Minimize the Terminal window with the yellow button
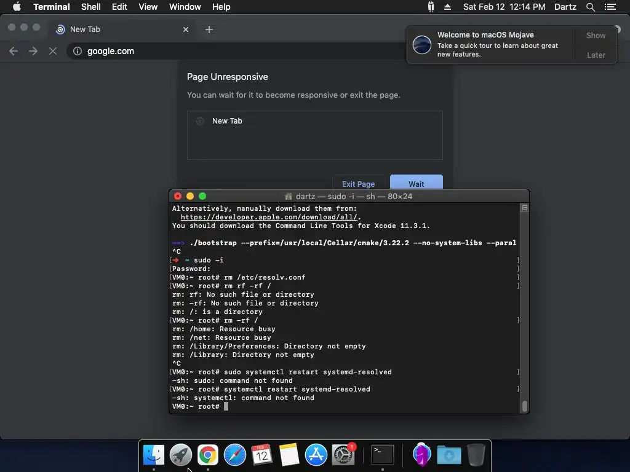Screen dimensions: 630x472 pyautogui.click(x=190, y=196)
